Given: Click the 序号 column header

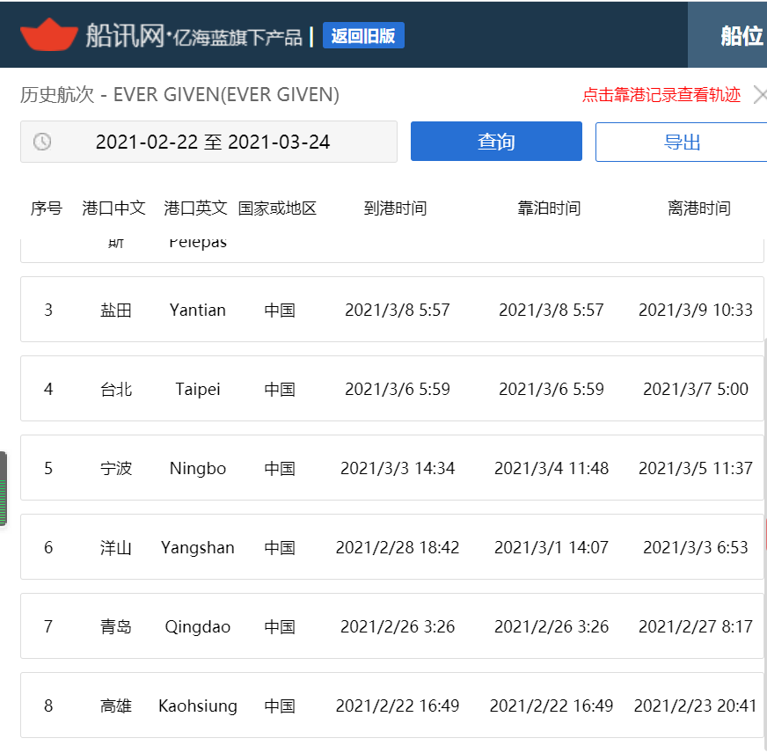Looking at the screenshot, I should [x=47, y=208].
